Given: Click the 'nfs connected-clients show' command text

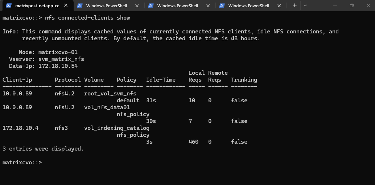Looking at the screenshot, I should pyautogui.click(x=87, y=18).
